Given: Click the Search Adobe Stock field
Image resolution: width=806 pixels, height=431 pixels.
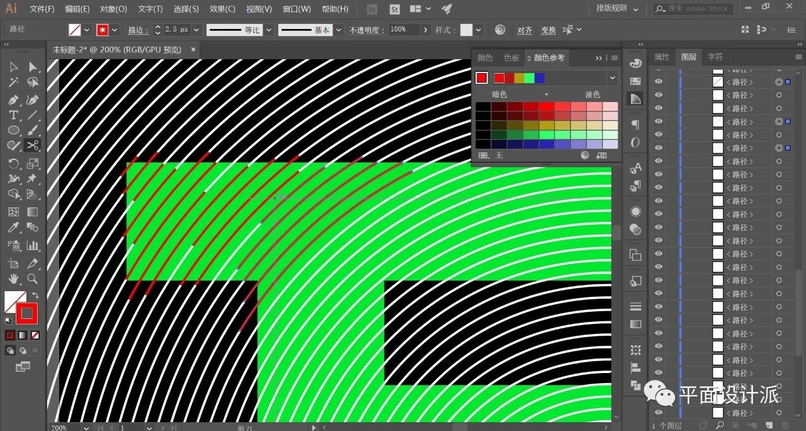Looking at the screenshot, I should coord(692,9).
